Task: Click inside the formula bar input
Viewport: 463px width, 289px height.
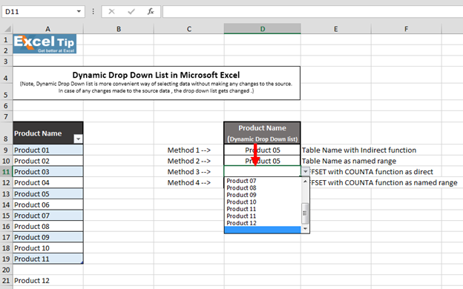Action: [312, 12]
